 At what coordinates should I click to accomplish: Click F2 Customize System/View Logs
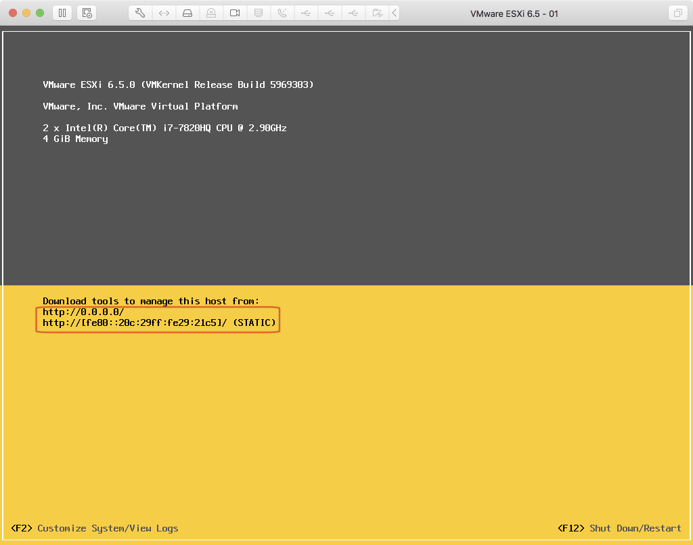(95, 528)
